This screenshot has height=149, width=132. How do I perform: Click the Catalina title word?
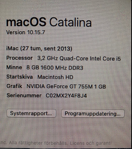point(71,23)
